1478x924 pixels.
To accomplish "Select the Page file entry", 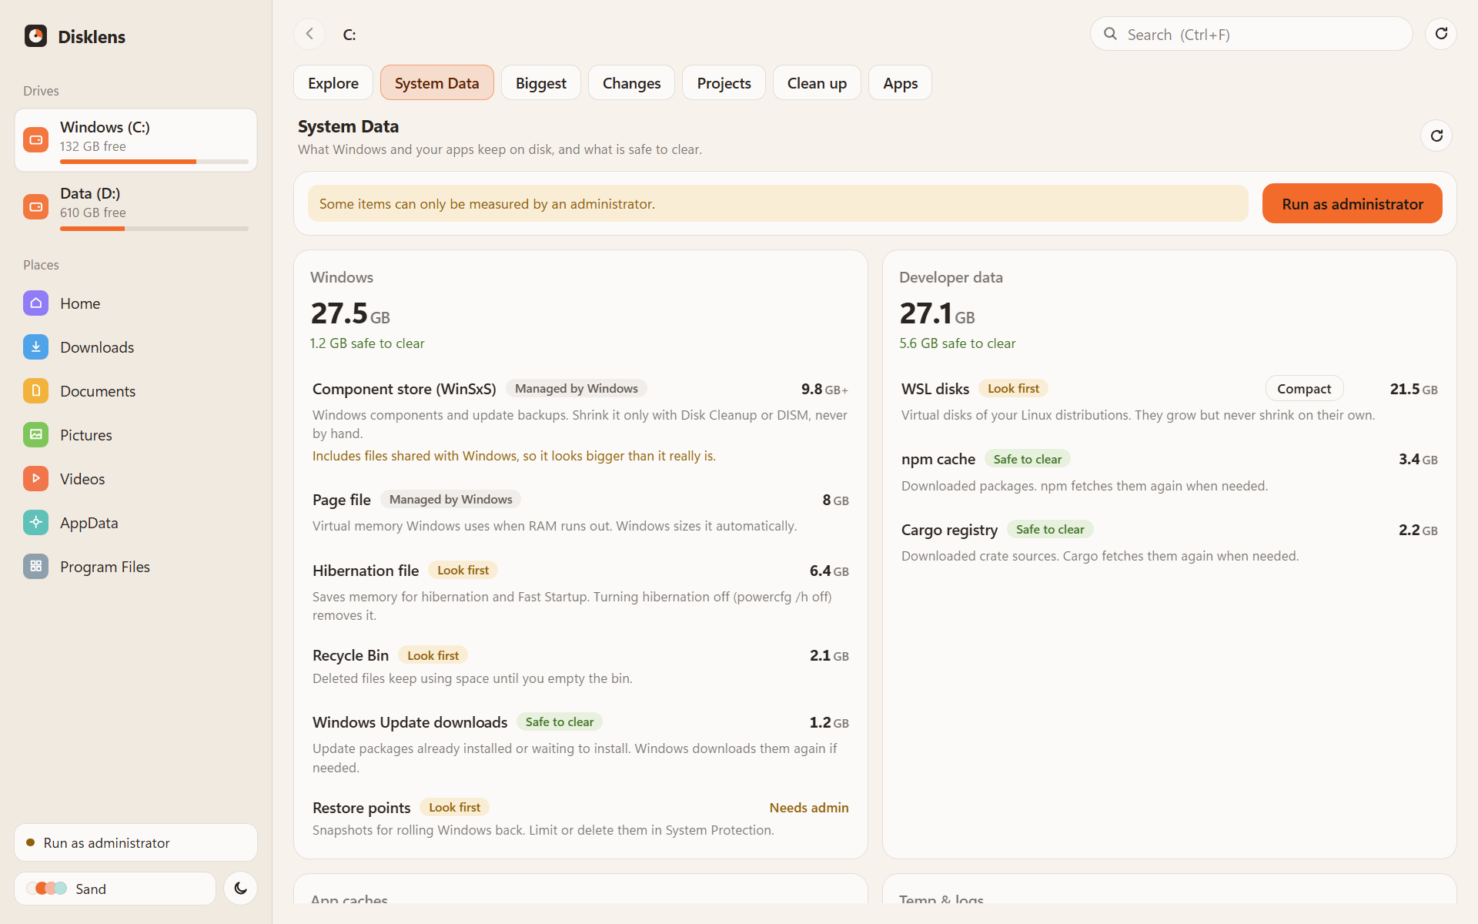I will pos(580,513).
